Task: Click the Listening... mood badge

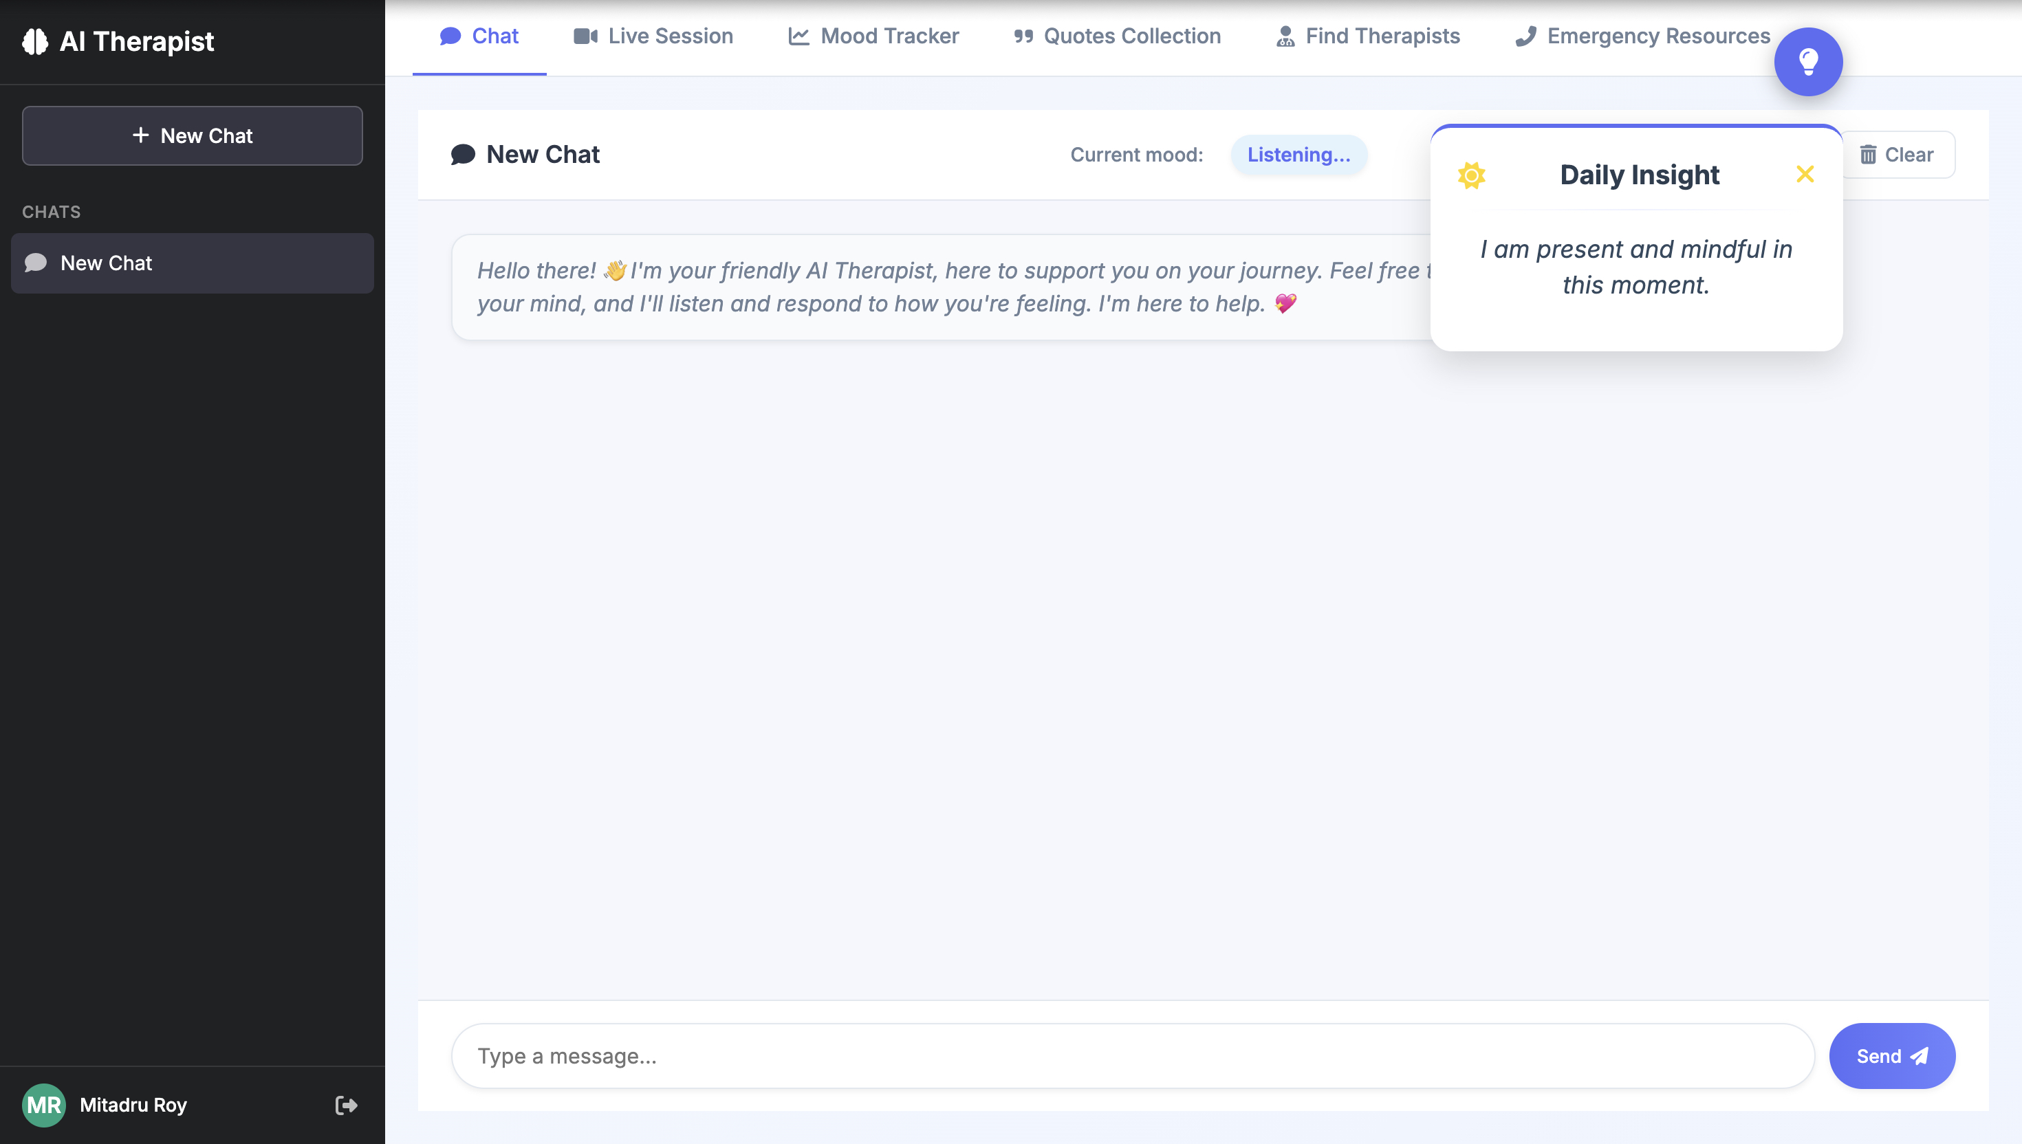Action: coord(1298,155)
